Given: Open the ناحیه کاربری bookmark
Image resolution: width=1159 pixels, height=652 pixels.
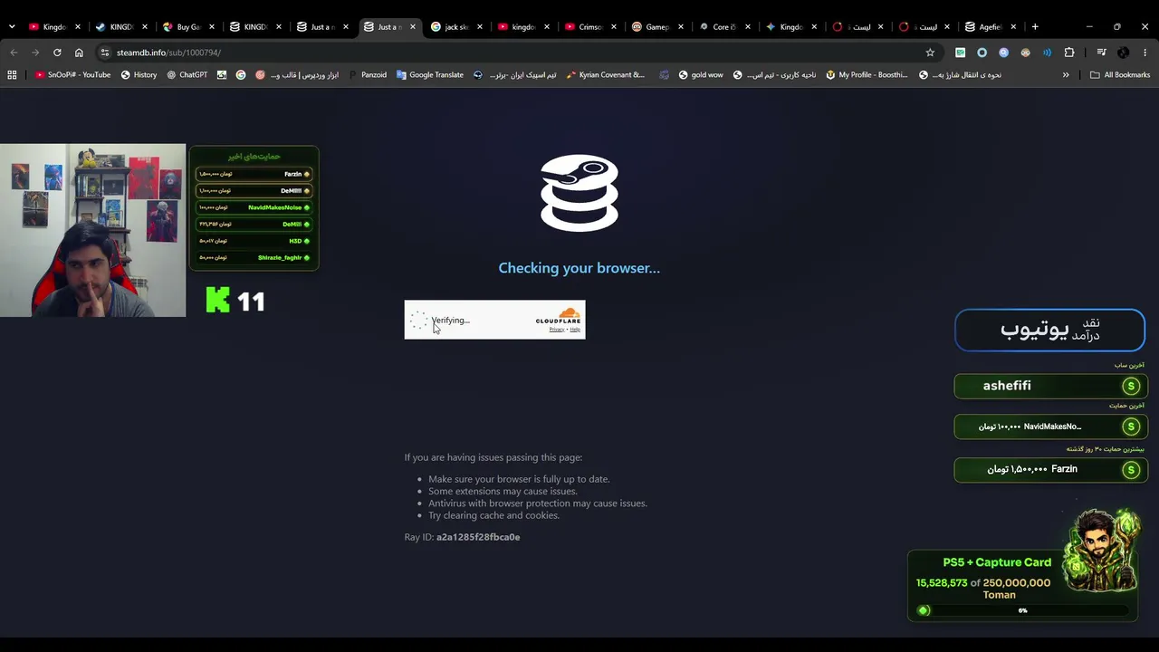Looking at the screenshot, I should pos(775,75).
